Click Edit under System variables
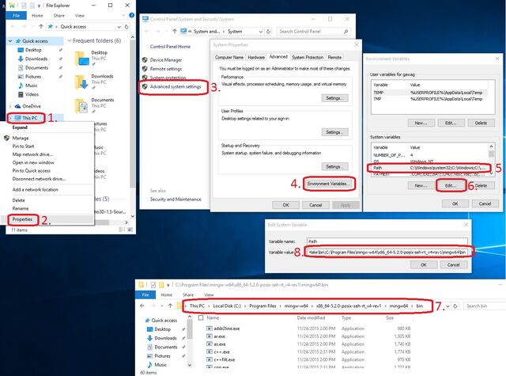Image resolution: width=506 pixels, height=376 pixels. point(451,185)
